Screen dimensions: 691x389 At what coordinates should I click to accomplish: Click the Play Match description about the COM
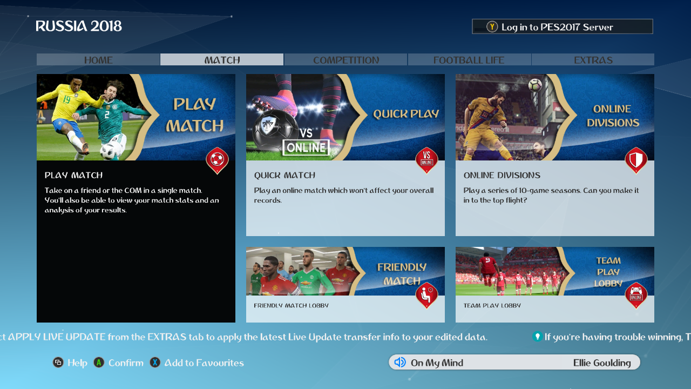pyautogui.click(x=132, y=200)
